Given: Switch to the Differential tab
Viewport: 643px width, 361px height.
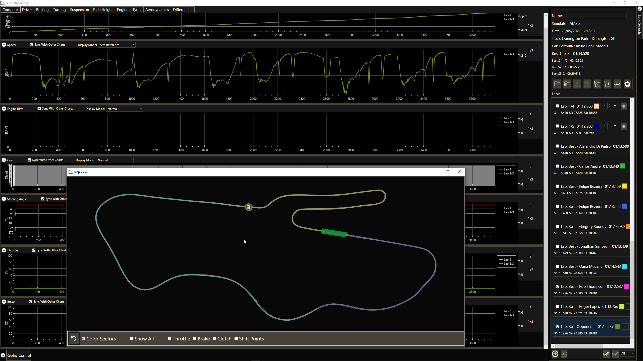Looking at the screenshot, I should 182,10.
